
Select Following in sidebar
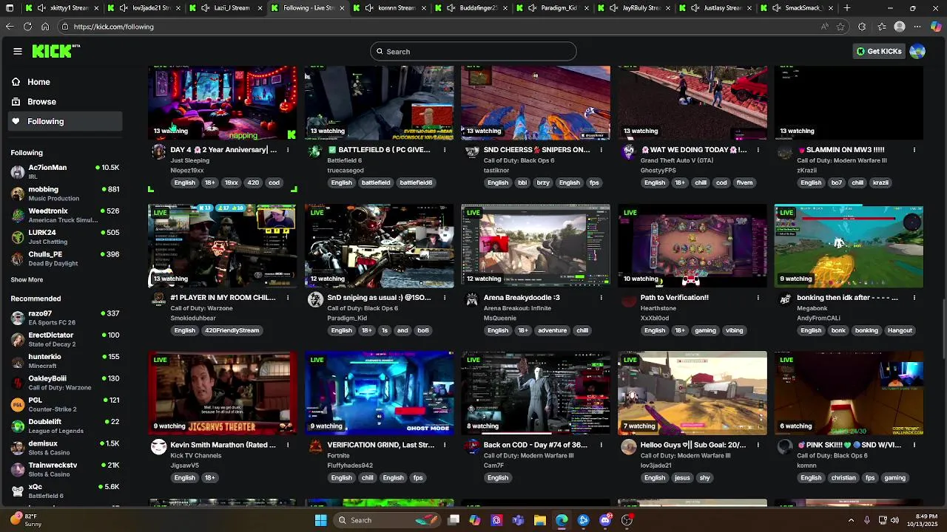tap(65, 121)
